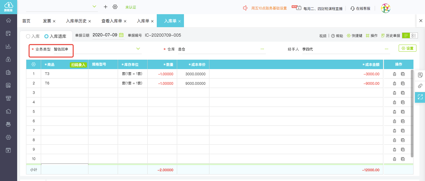Open the attachment link icon on right
Image resolution: width=425 pixels, height=181 pixels.
click(x=420, y=86)
